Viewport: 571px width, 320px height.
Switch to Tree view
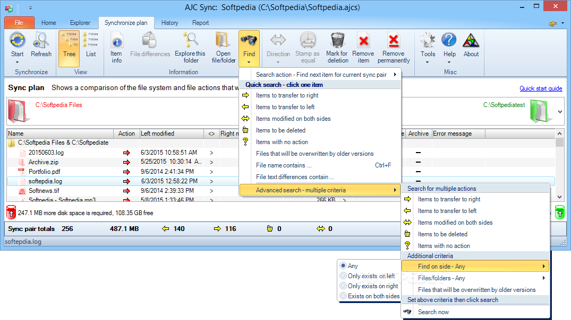coord(69,49)
